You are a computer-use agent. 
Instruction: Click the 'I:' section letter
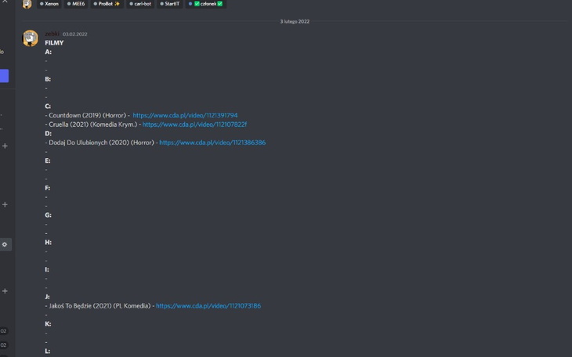(x=47, y=269)
